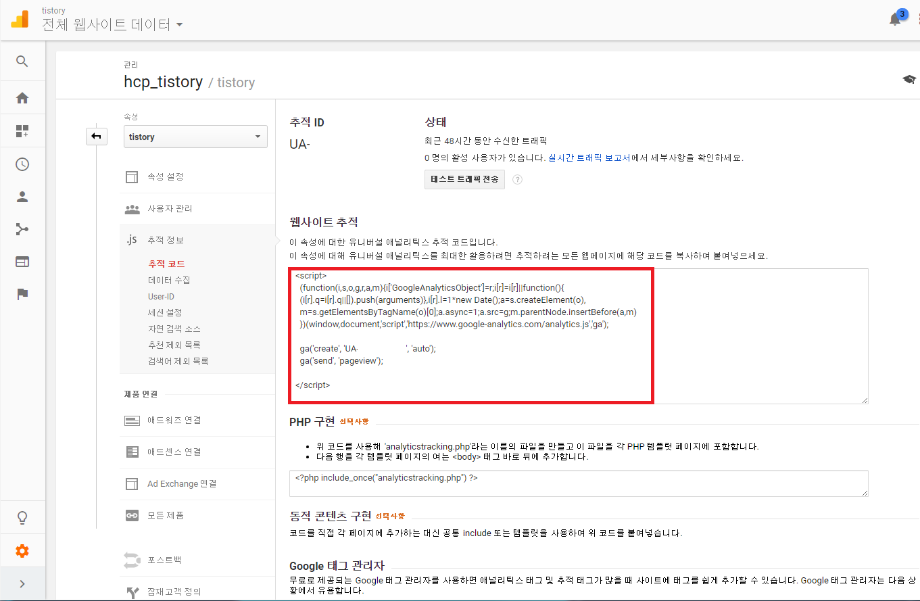The image size is (920, 601).
Task: Click the Google Analytics logo
Action: pyautogui.click(x=20, y=19)
